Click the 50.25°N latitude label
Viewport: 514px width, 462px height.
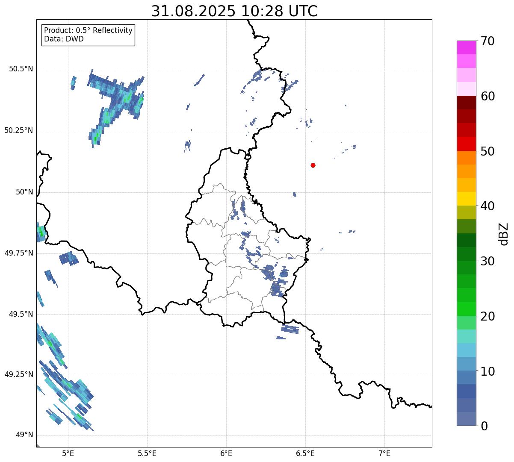pos(19,130)
